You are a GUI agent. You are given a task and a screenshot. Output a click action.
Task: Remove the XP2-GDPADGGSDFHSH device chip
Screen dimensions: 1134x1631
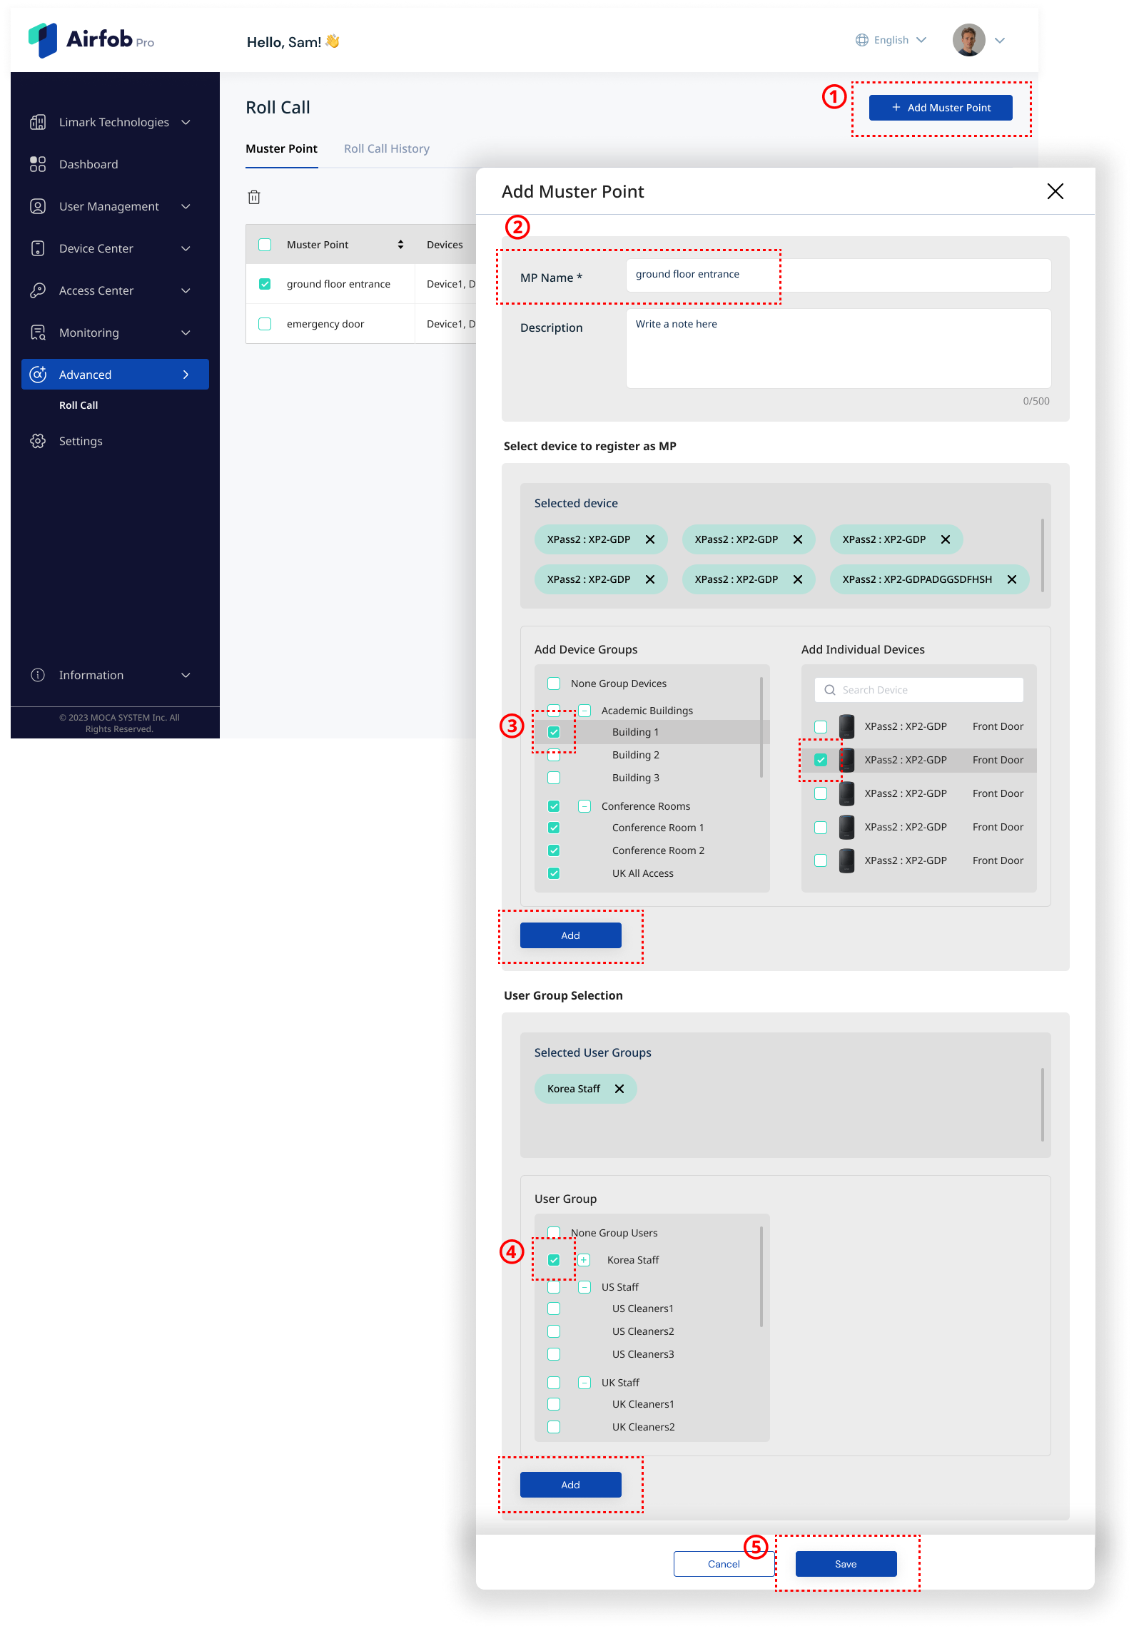pos(1011,579)
